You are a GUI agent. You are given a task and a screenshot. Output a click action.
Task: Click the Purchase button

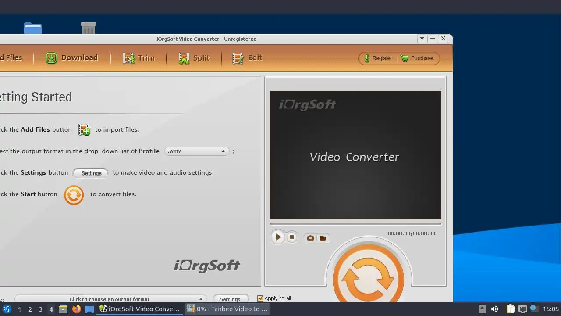417,58
